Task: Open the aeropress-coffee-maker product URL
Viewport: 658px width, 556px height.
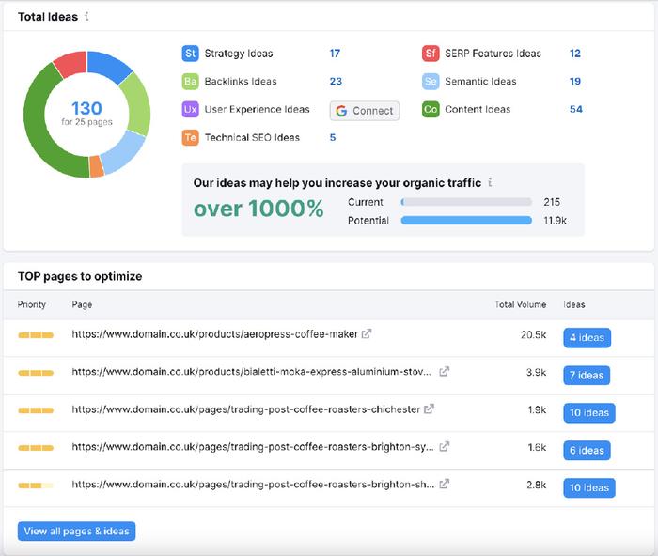Action: 215,334
